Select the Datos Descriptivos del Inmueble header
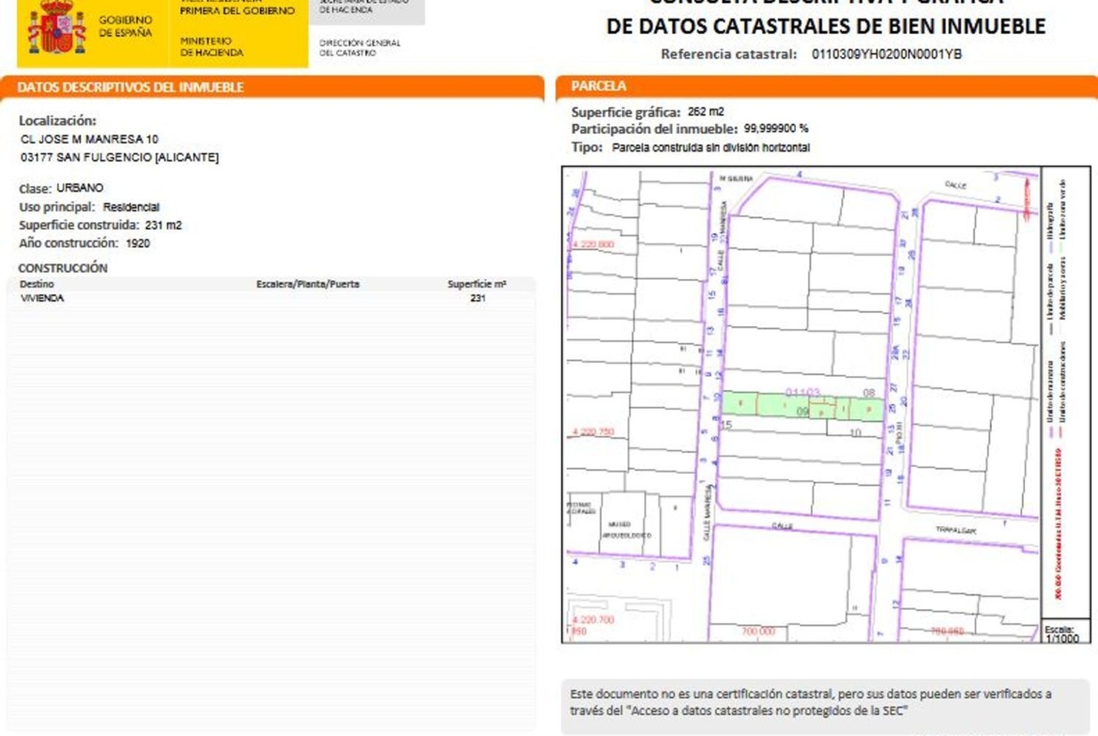1098x736 pixels. click(x=131, y=87)
